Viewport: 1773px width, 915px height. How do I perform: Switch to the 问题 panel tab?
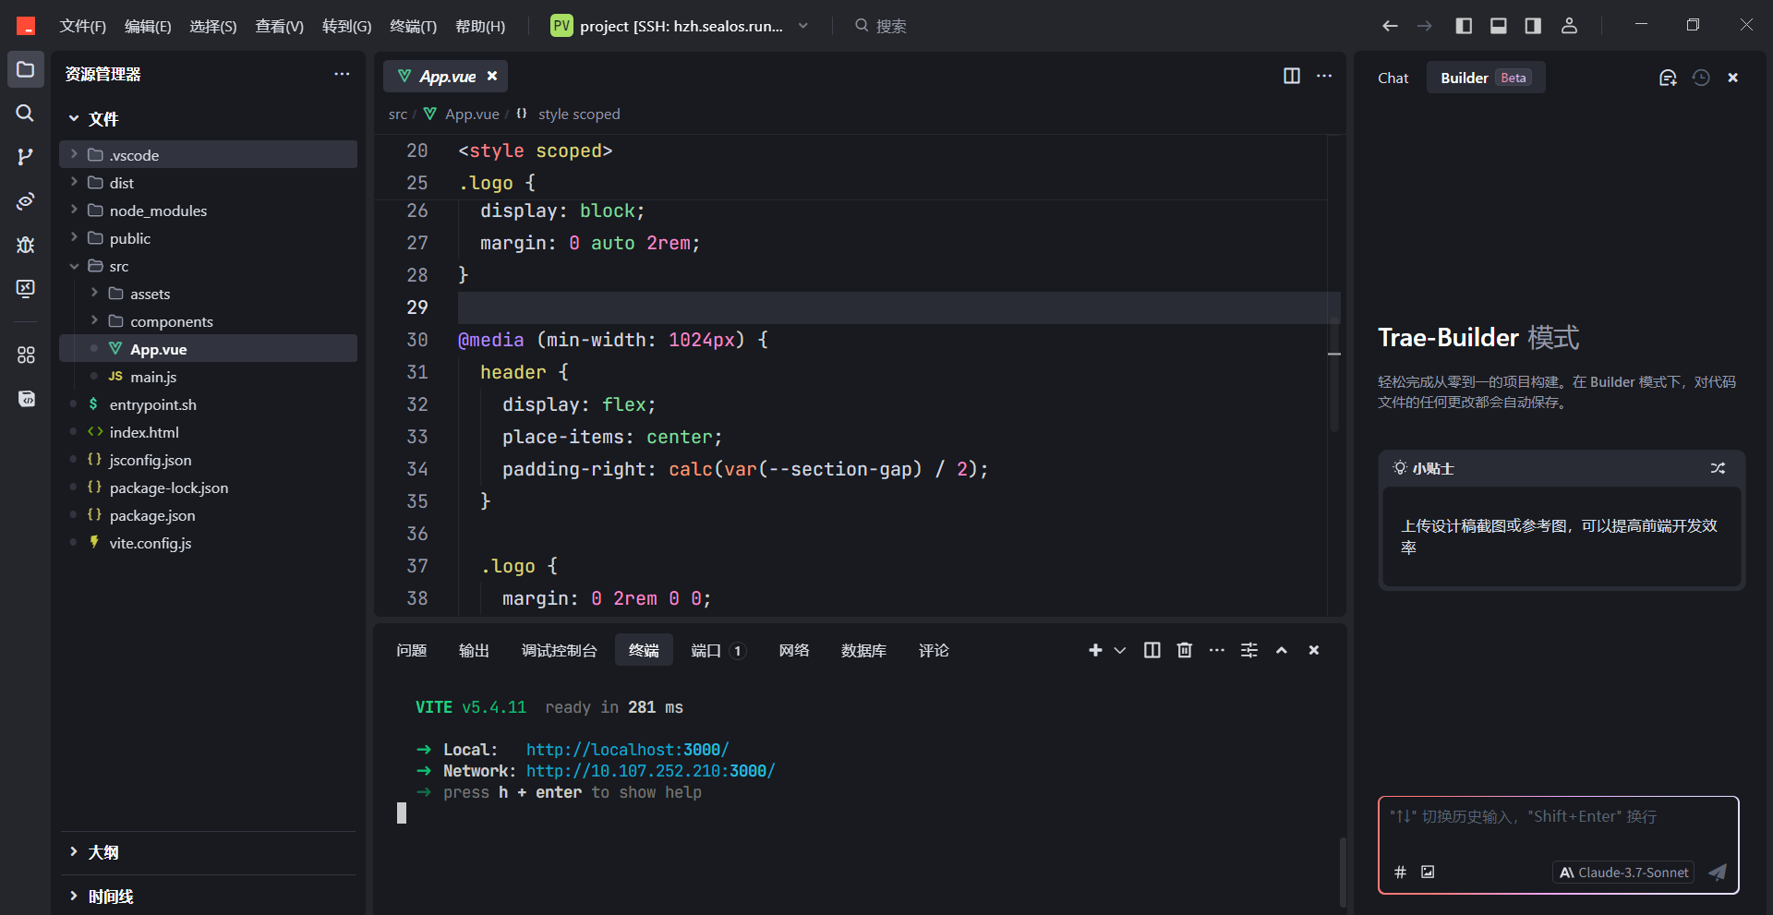pyautogui.click(x=411, y=650)
